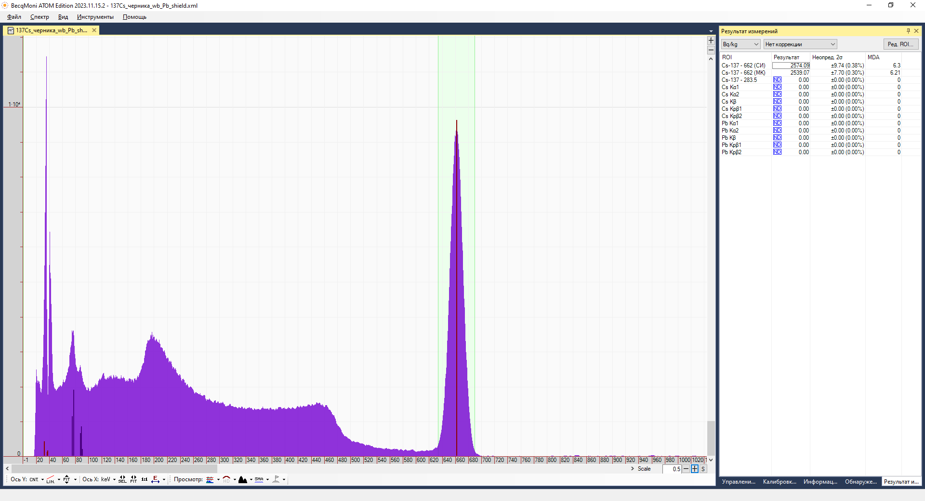925x501 pixels.
Task: Switch to the Управлени... tab
Action: coord(739,482)
